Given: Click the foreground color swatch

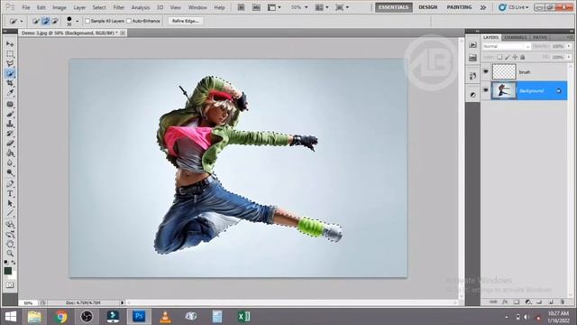Looking at the screenshot, I should point(8,271).
